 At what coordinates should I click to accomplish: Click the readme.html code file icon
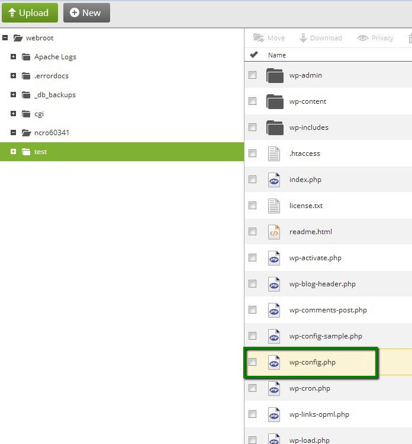click(274, 232)
